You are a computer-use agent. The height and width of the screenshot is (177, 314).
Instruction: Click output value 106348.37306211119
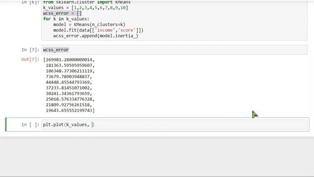[69, 71]
